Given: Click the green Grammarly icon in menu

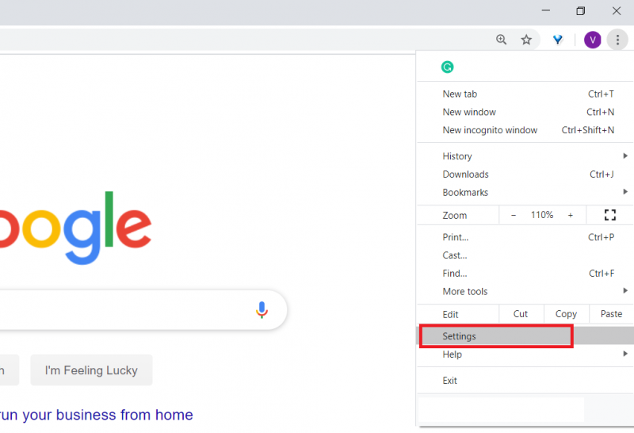Looking at the screenshot, I should [447, 67].
